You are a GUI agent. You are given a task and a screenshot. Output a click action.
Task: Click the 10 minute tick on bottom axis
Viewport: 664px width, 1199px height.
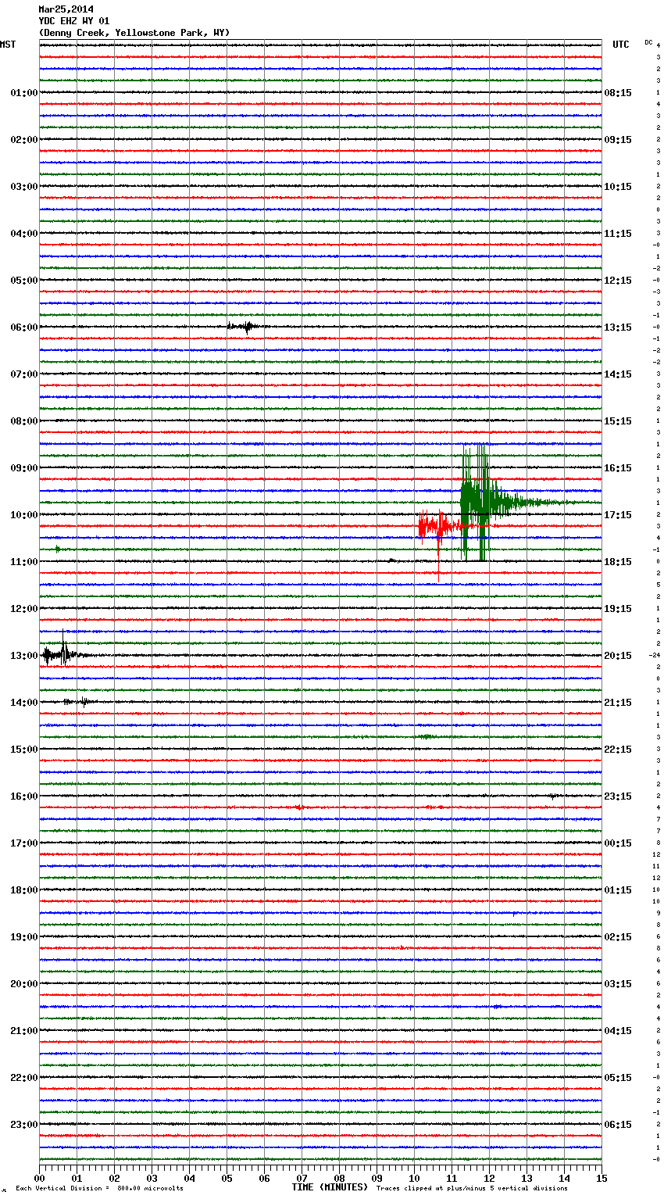click(414, 1179)
